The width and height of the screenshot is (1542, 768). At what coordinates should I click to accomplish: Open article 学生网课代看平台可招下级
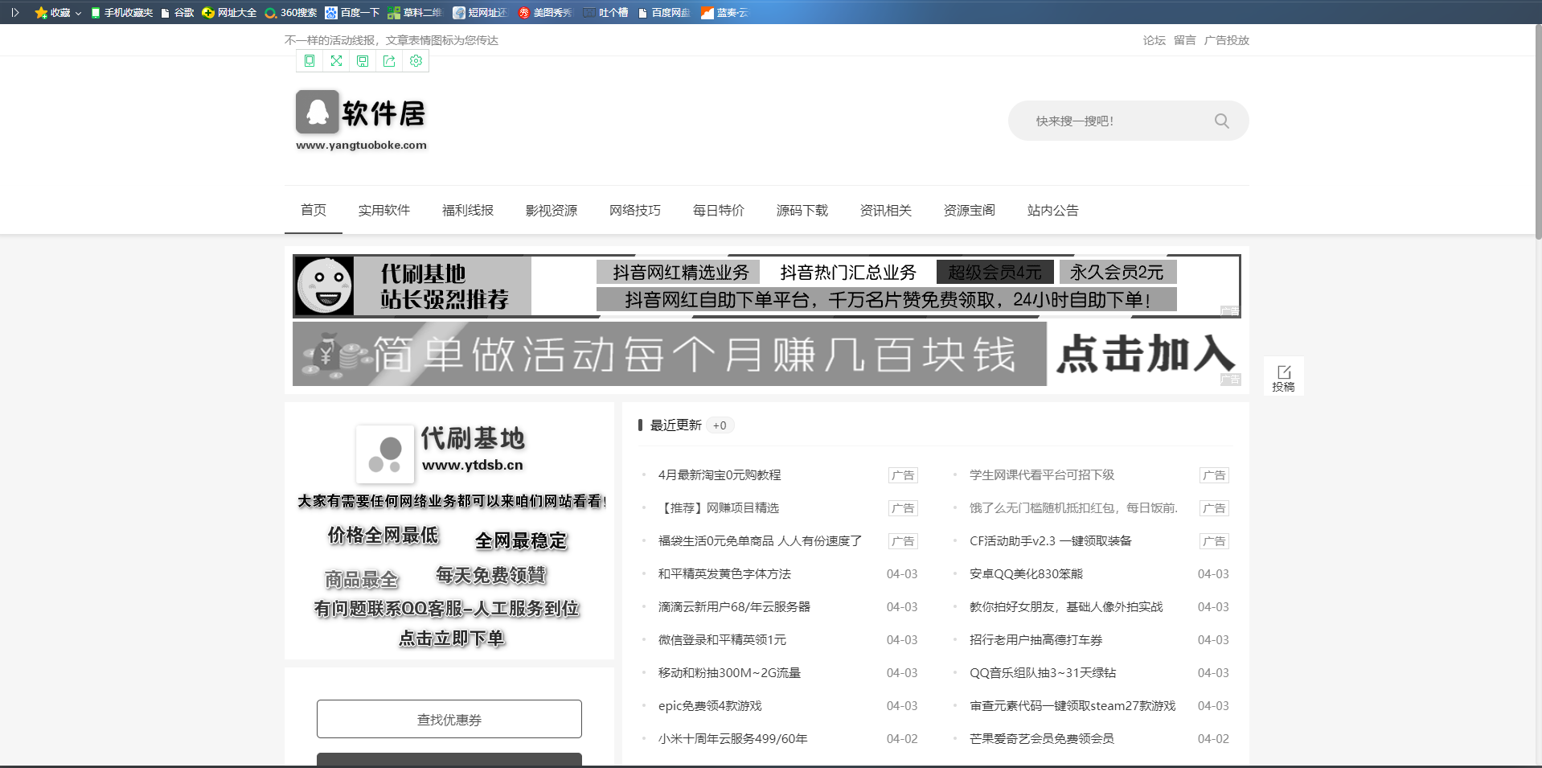pyautogui.click(x=1042, y=475)
